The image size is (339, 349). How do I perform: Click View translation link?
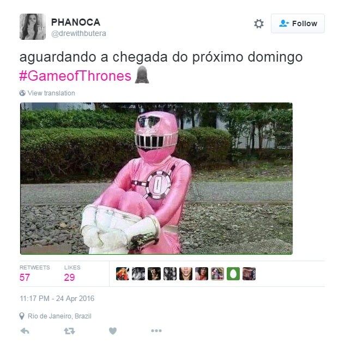click(x=51, y=93)
